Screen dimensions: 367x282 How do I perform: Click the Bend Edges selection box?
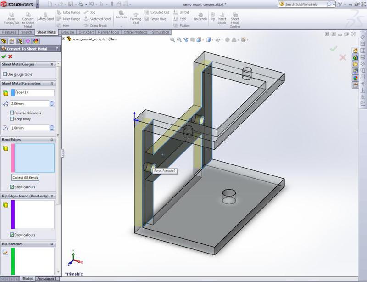coord(33,158)
